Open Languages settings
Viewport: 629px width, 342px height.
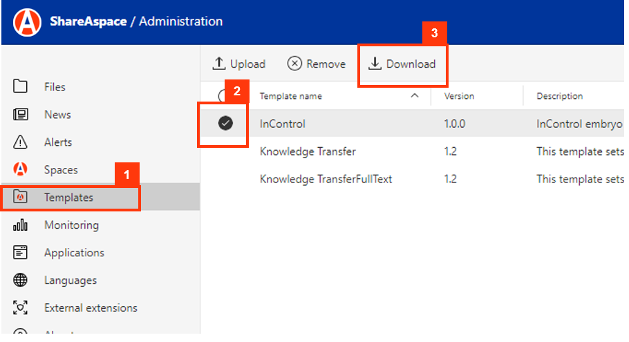point(71,281)
